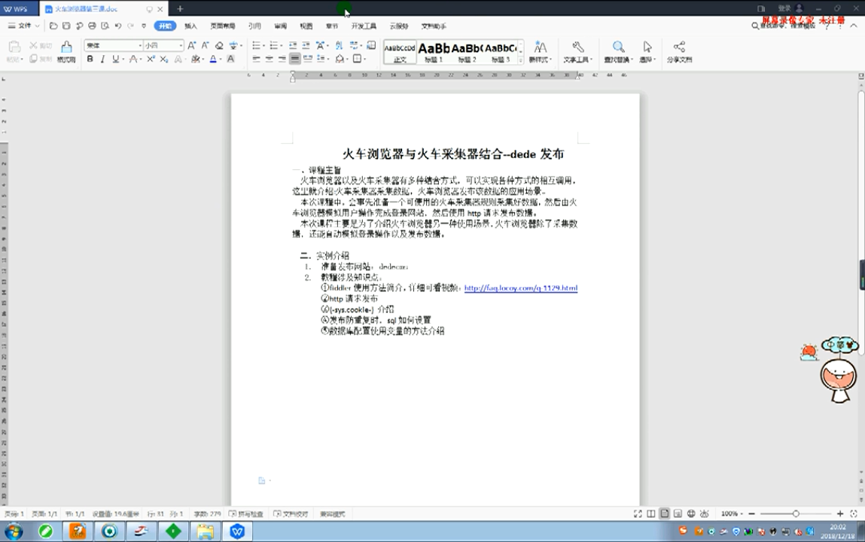Open the 审阅 ribbon tab
This screenshot has height=542, width=865.
[x=280, y=26]
